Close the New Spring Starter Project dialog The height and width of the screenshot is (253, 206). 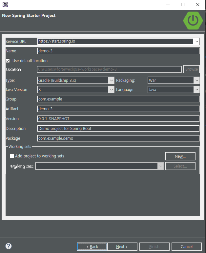[x=197, y=5]
